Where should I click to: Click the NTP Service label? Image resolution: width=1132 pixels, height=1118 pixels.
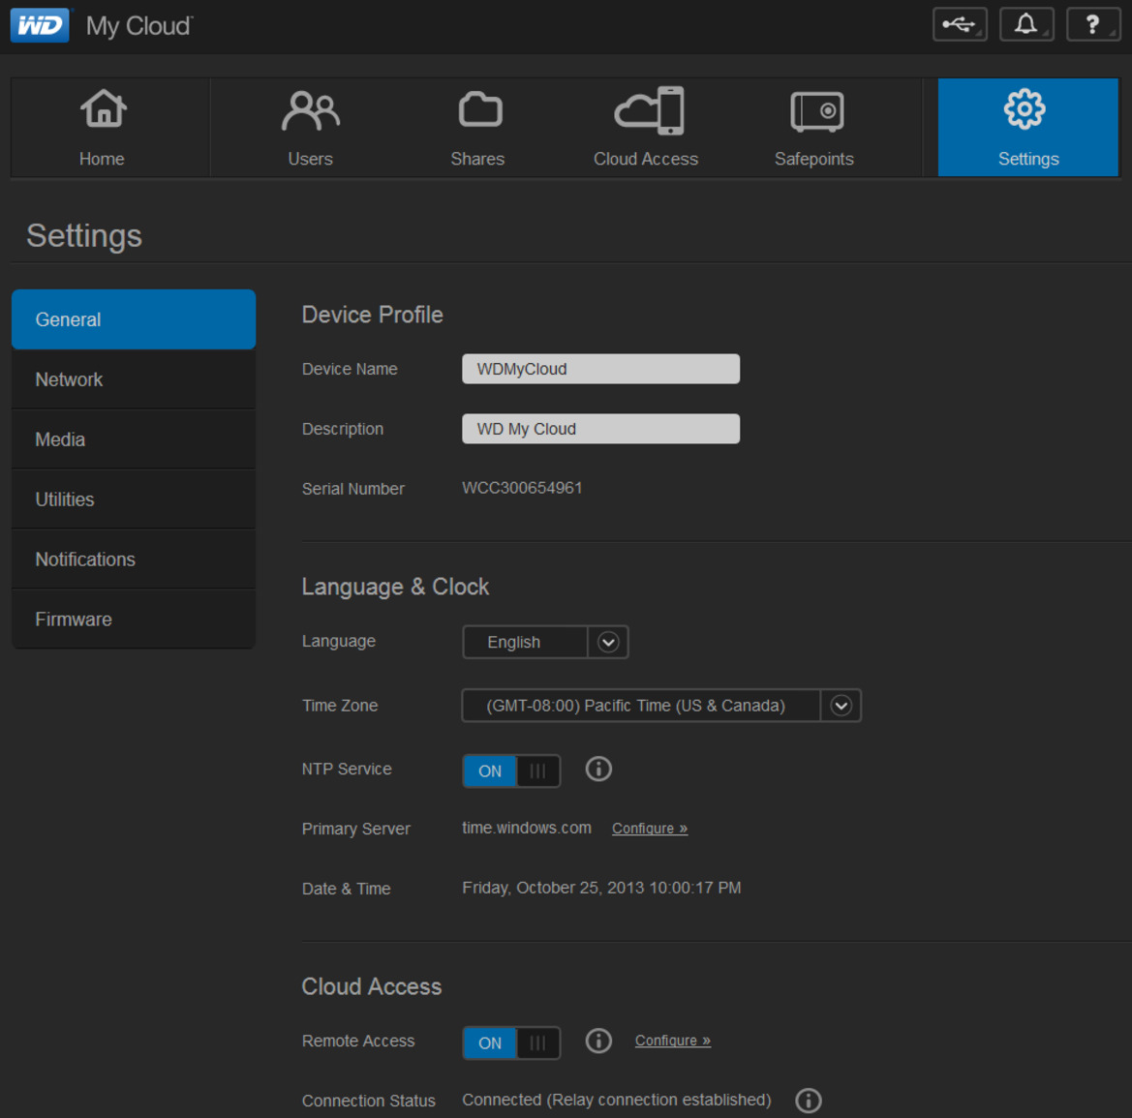(347, 769)
